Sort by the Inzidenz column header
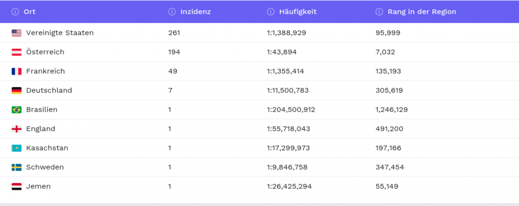The image size is (519, 206). pos(196,11)
